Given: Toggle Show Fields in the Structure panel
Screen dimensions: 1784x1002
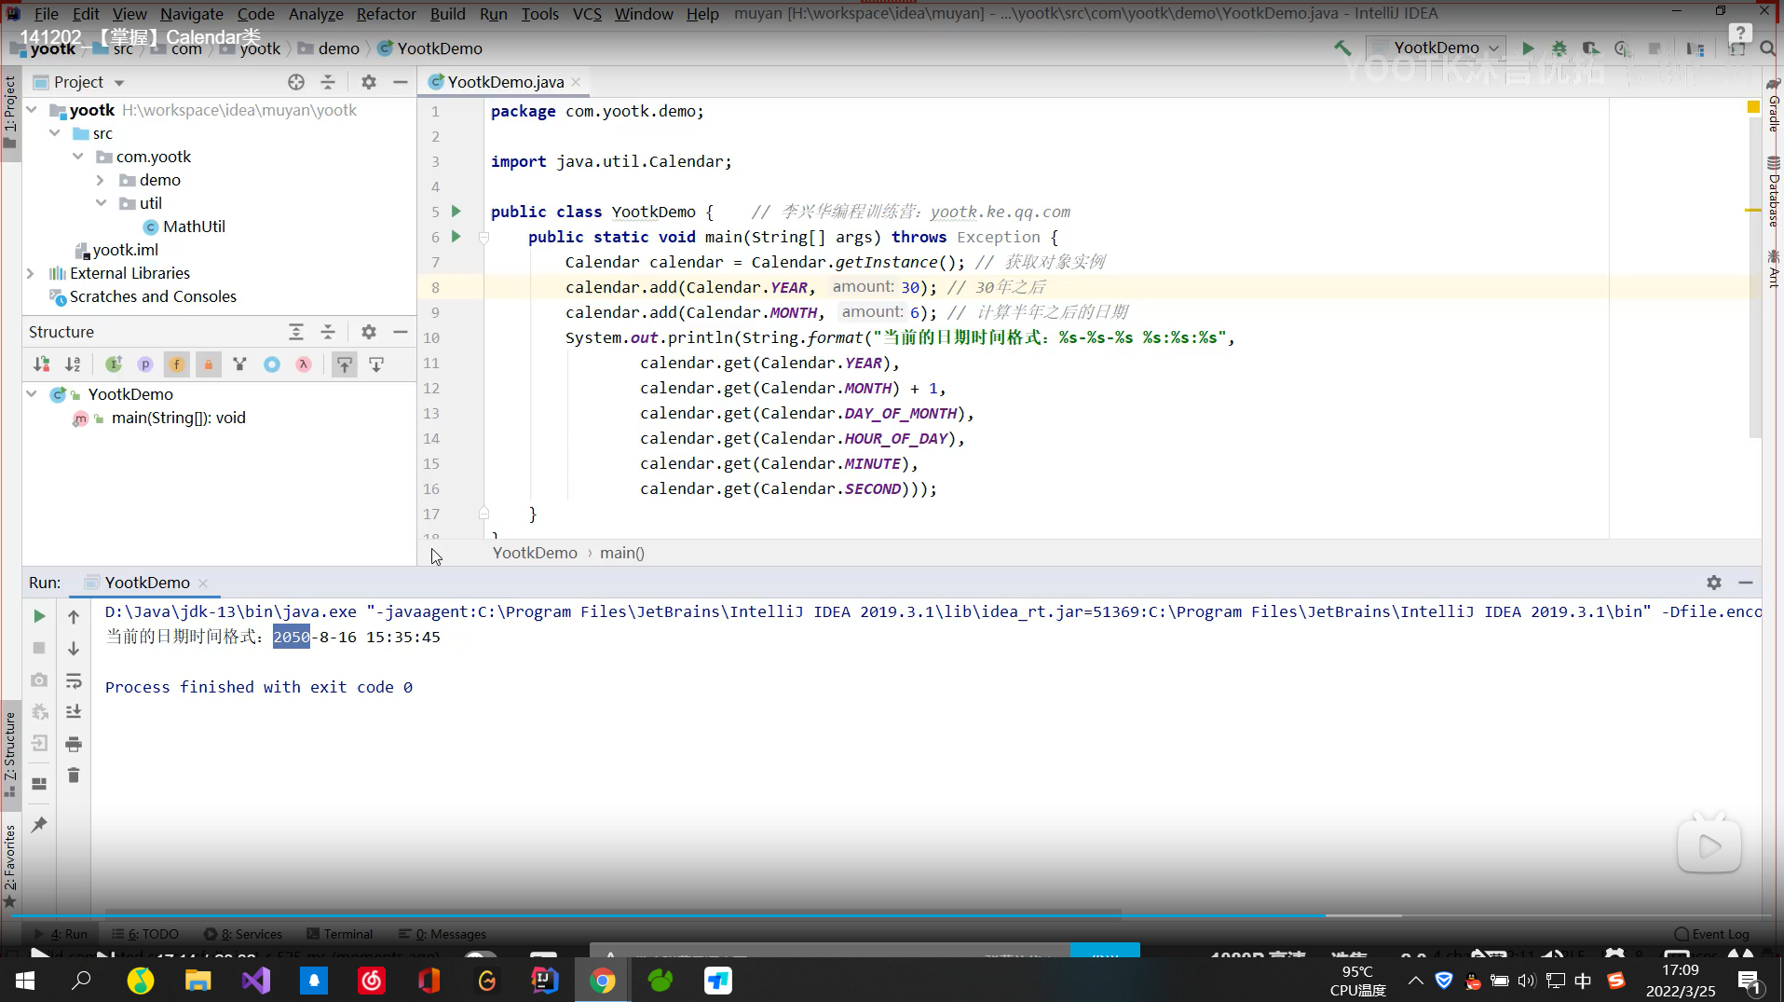Looking at the screenshot, I should point(176,364).
